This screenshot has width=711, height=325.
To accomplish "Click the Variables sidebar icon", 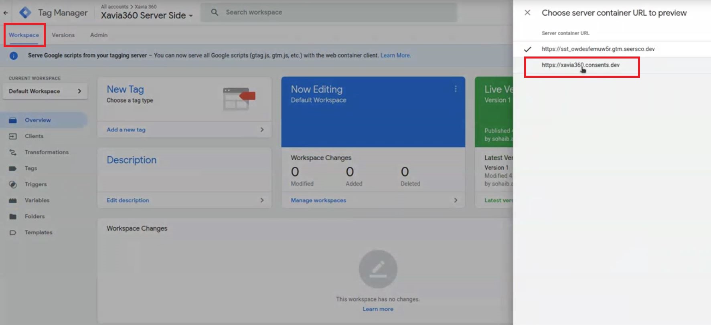I will click(x=13, y=200).
